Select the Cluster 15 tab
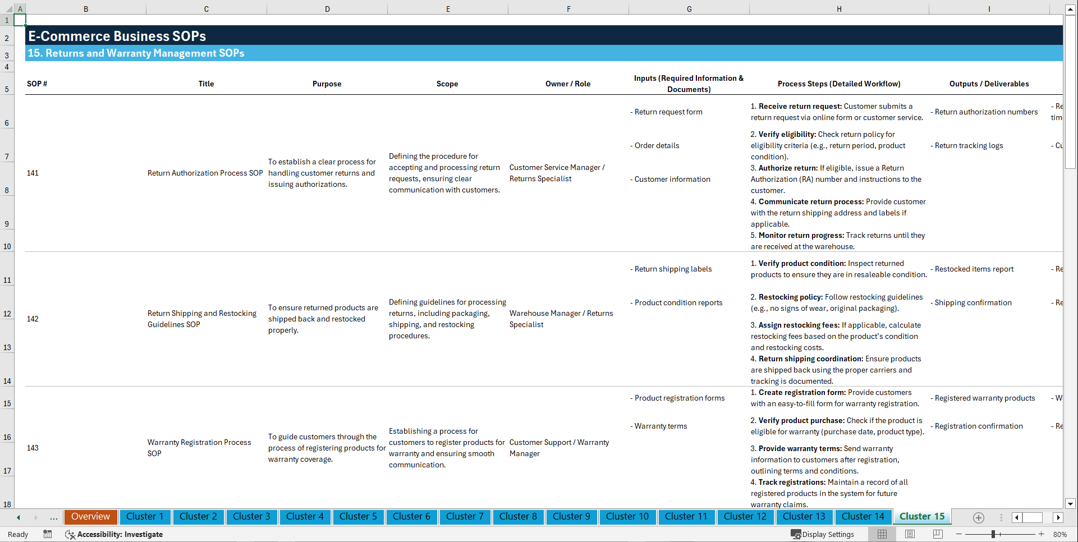This screenshot has height=542, width=1078. pyautogui.click(x=922, y=516)
